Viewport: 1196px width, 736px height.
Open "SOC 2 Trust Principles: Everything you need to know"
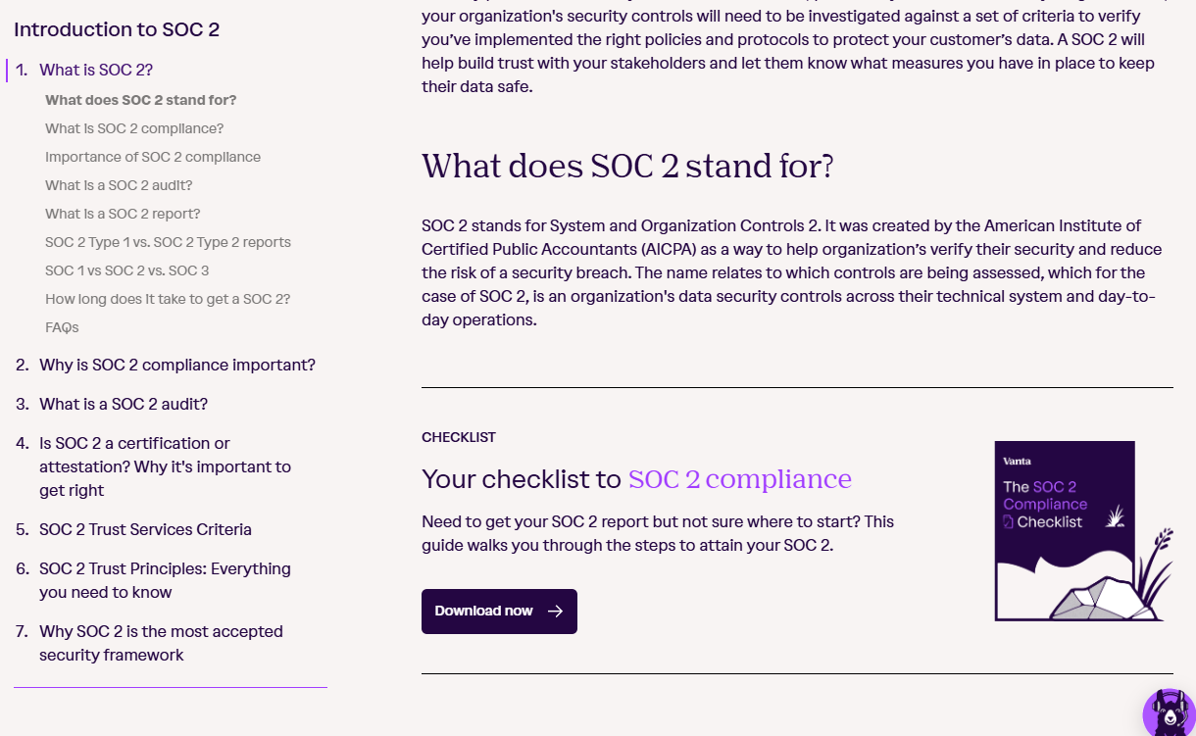165,580
